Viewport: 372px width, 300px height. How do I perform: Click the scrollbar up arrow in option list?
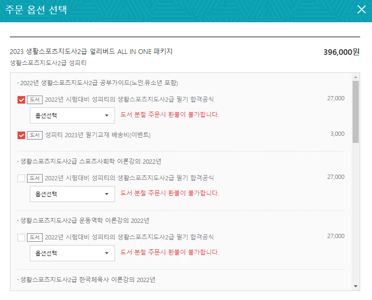point(355,77)
